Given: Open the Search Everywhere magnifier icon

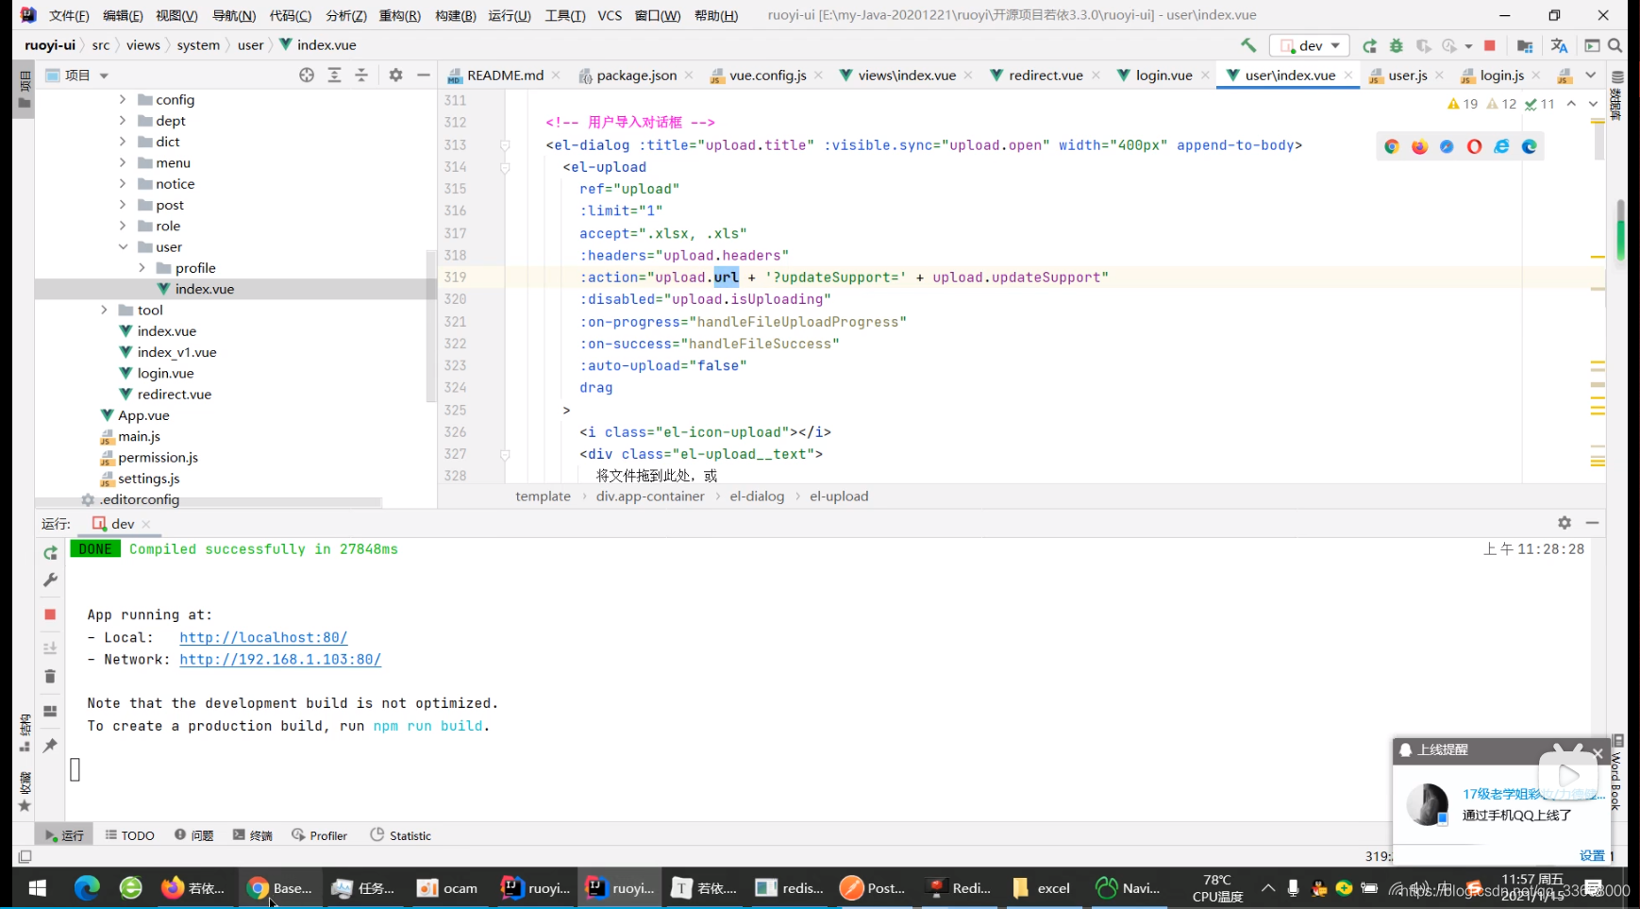Looking at the screenshot, I should coord(1615,45).
